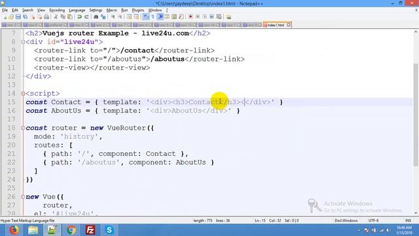The width and height of the screenshot is (419, 236).
Task: Cut selection with the scissors icon
Action: click(x=56, y=17)
